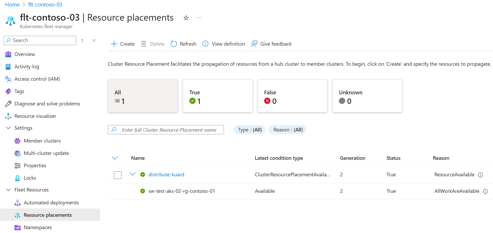Click the Locks padlock icon
493x233 pixels.
click(x=18, y=178)
